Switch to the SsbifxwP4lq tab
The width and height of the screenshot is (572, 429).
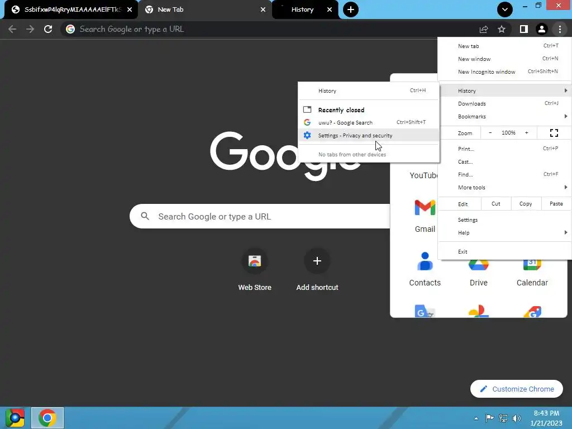click(x=71, y=9)
